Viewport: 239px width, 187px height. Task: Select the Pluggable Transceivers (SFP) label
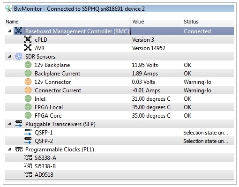pos(60,124)
